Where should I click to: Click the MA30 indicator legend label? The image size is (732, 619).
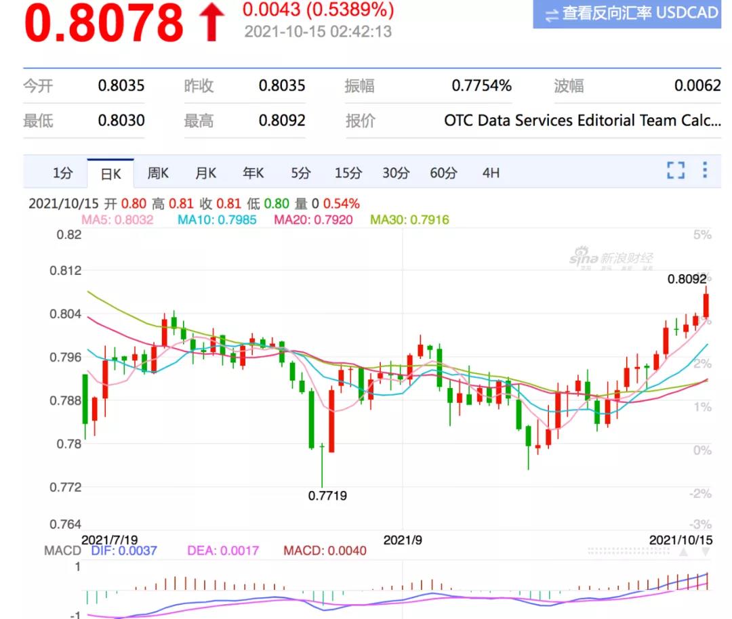tap(409, 219)
